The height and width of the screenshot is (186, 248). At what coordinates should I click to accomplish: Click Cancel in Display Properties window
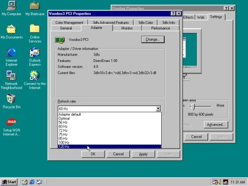point(196,137)
